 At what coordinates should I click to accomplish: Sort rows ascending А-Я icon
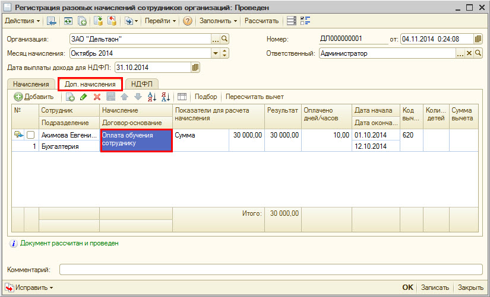(x=152, y=97)
